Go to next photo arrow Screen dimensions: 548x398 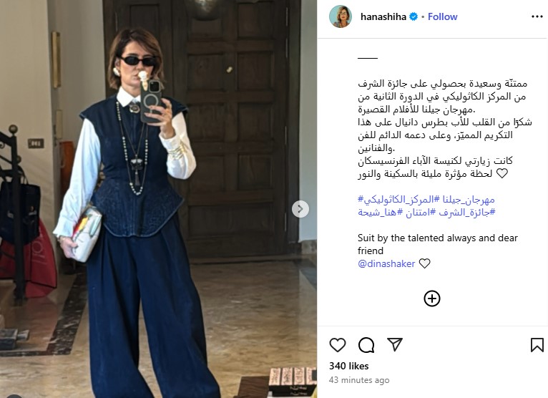[x=300, y=209]
